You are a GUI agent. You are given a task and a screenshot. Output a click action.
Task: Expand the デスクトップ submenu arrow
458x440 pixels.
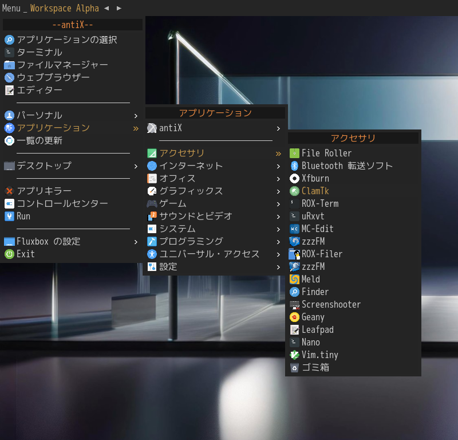point(136,166)
